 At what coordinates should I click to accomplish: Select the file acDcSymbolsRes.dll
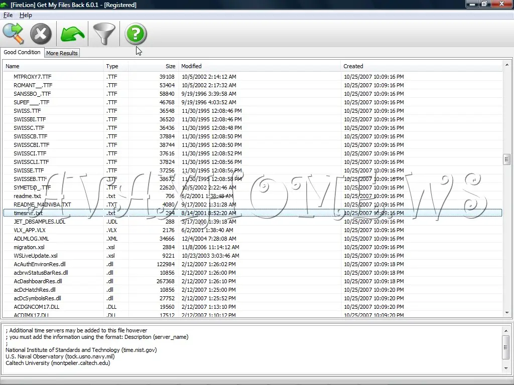[37, 298]
